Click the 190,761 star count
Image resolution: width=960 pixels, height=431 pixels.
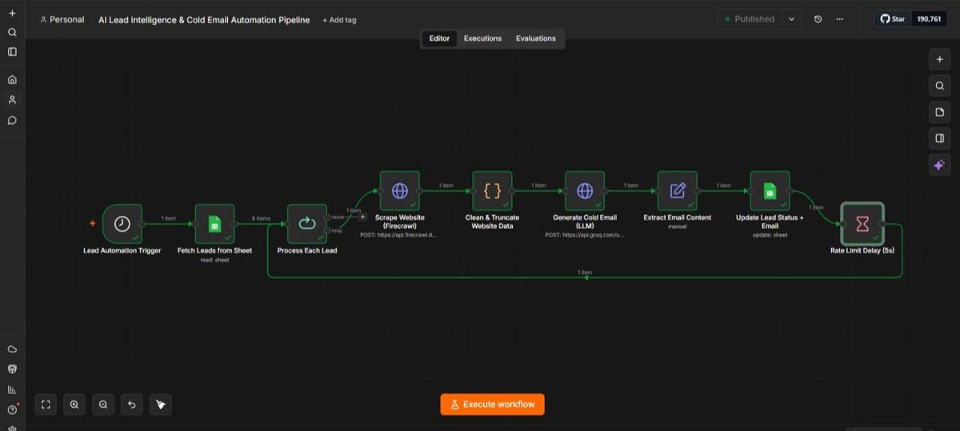click(x=929, y=18)
